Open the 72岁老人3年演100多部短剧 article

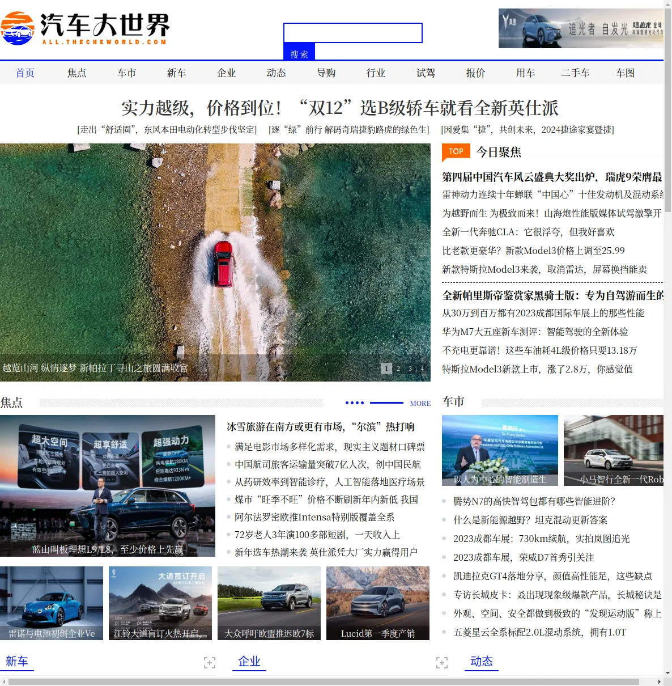[317, 535]
